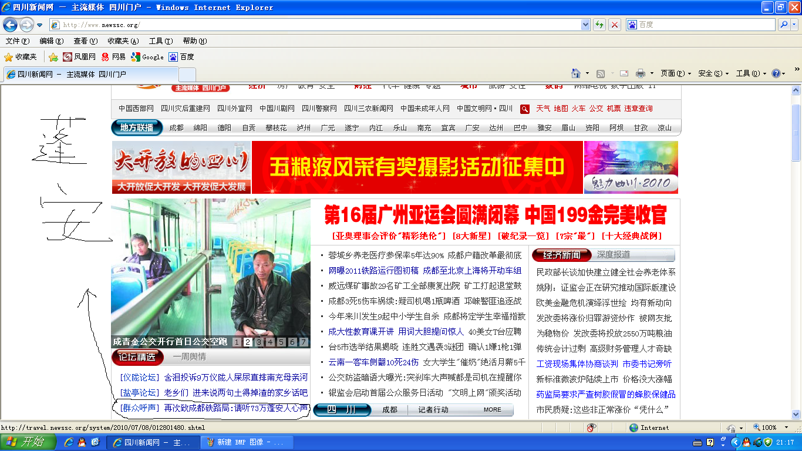Viewport: 802px width, 451px height.
Task: Open the 帮助(H) menu
Action: tap(195, 41)
